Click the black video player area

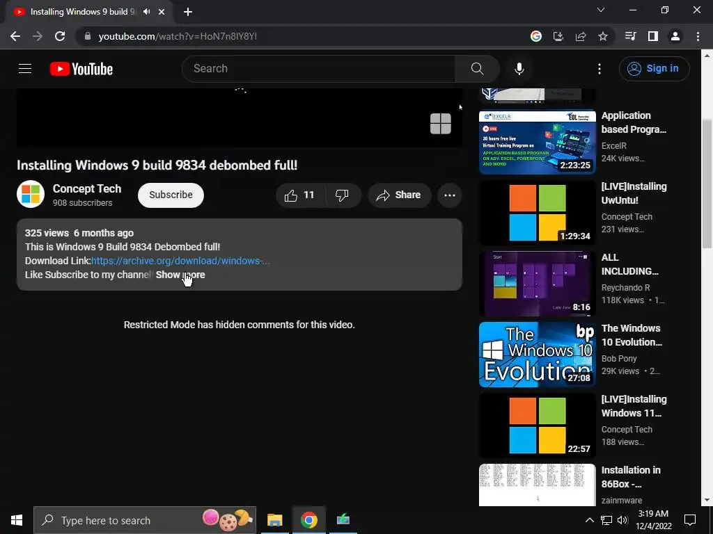coord(240,118)
